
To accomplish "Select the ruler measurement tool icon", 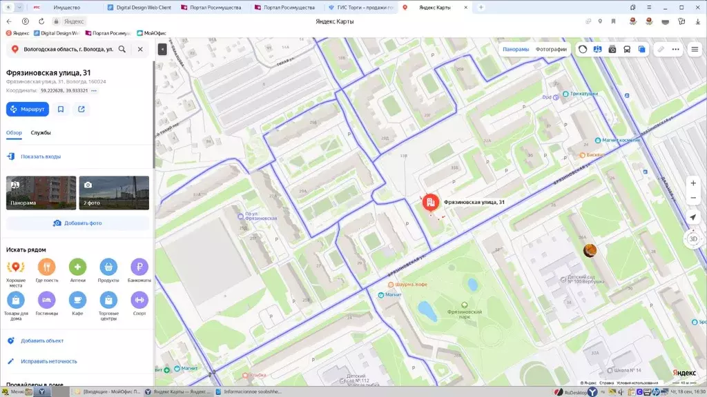I will coord(661,49).
